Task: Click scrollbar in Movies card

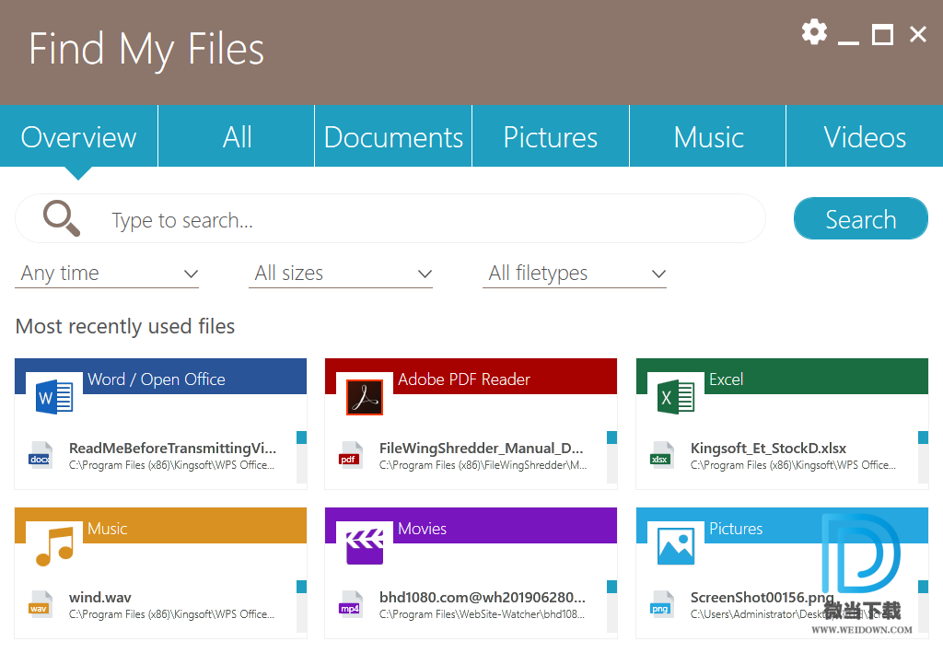Action: pos(611,606)
